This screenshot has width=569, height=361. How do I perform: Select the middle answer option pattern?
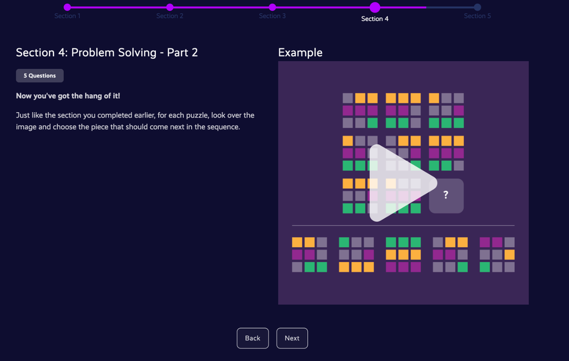coord(403,254)
